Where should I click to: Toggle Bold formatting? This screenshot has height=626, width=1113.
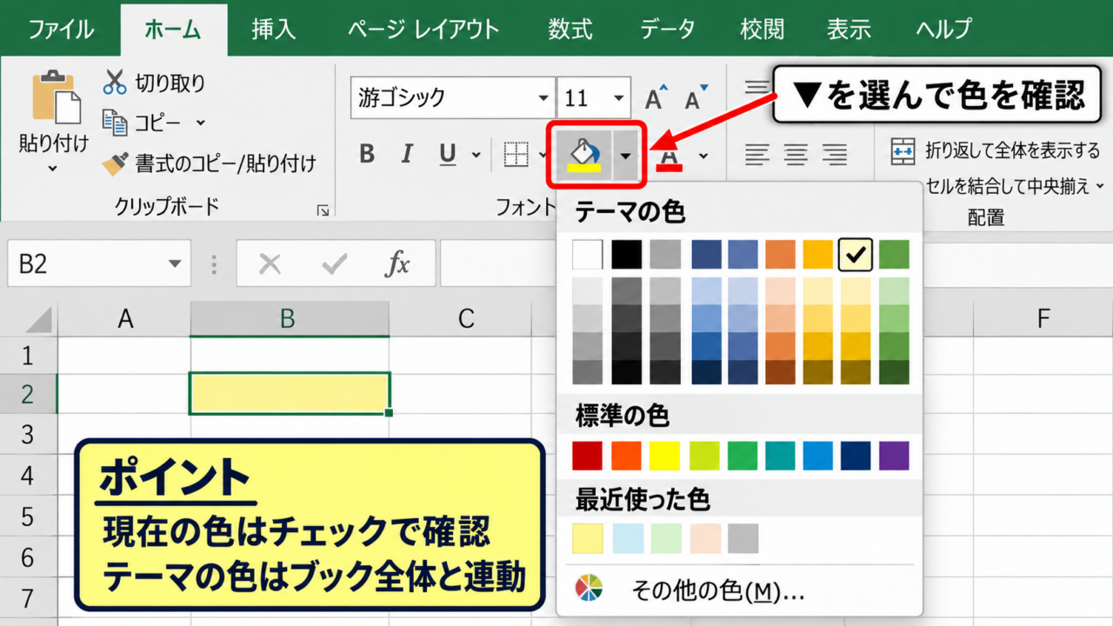point(367,155)
